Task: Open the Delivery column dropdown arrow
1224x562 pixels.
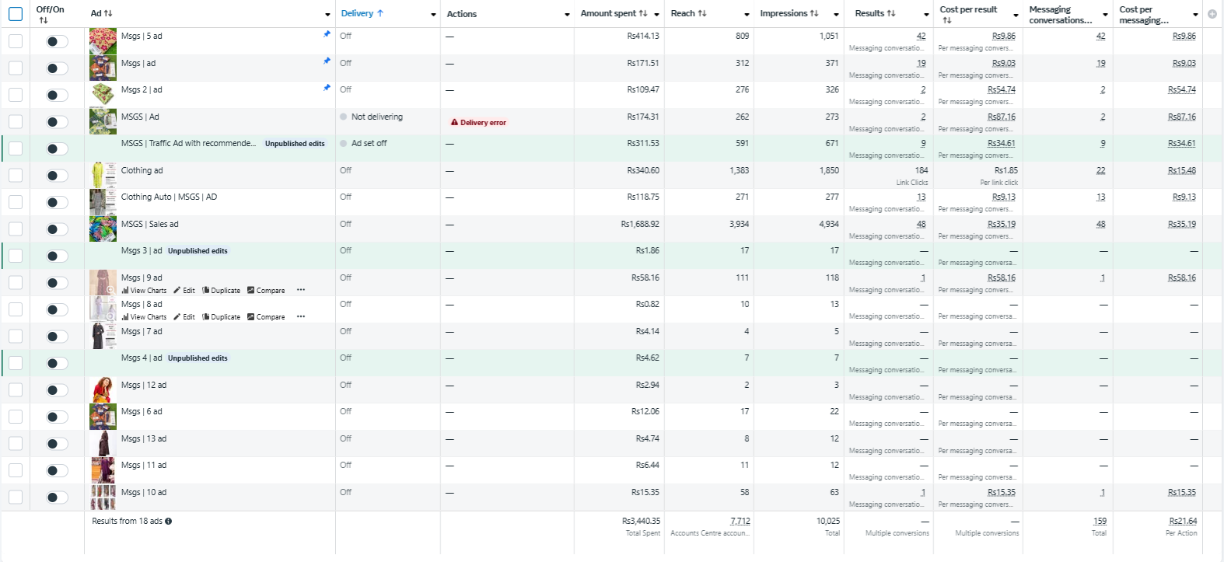Action: [x=433, y=15]
